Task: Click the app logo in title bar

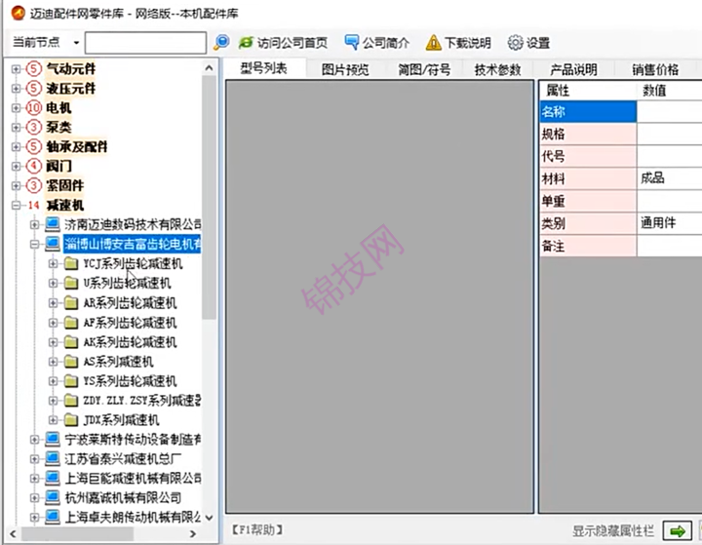Action: (x=18, y=13)
